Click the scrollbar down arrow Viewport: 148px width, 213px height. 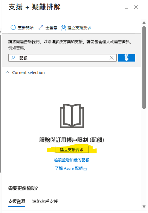[144, 207]
